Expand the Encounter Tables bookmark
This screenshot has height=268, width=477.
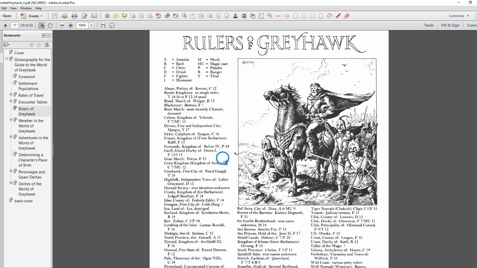point(11,101)
